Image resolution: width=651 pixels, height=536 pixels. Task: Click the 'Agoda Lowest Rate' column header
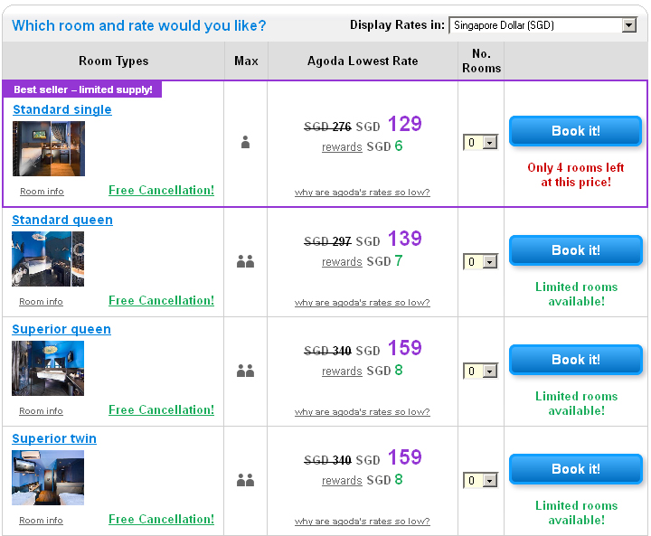pos(363,61)
